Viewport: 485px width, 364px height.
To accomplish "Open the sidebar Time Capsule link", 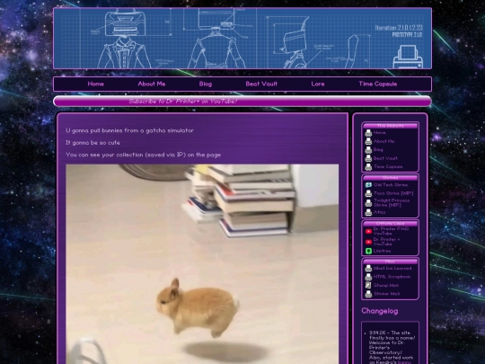I will click(388, 167).
